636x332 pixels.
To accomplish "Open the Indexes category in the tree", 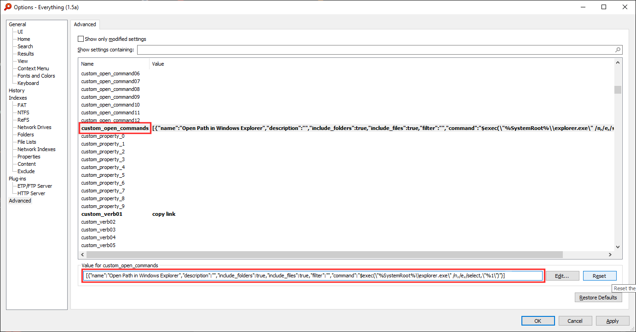I will click(x=18, y=98).
